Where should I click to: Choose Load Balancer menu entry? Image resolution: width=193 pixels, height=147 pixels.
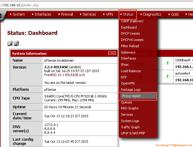point(131,71)
